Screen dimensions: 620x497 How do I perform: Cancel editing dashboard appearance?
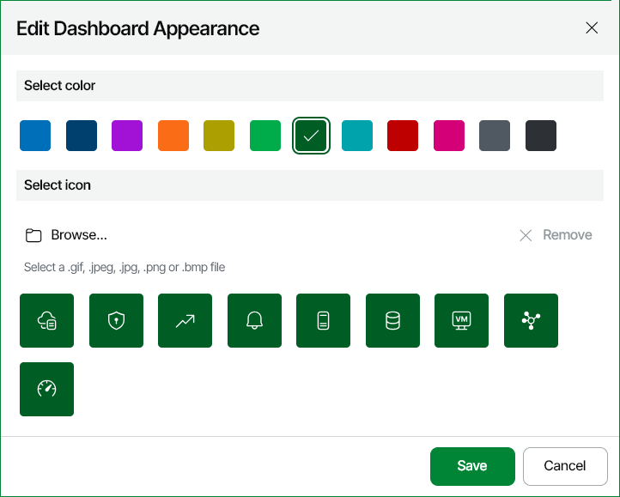565,466
